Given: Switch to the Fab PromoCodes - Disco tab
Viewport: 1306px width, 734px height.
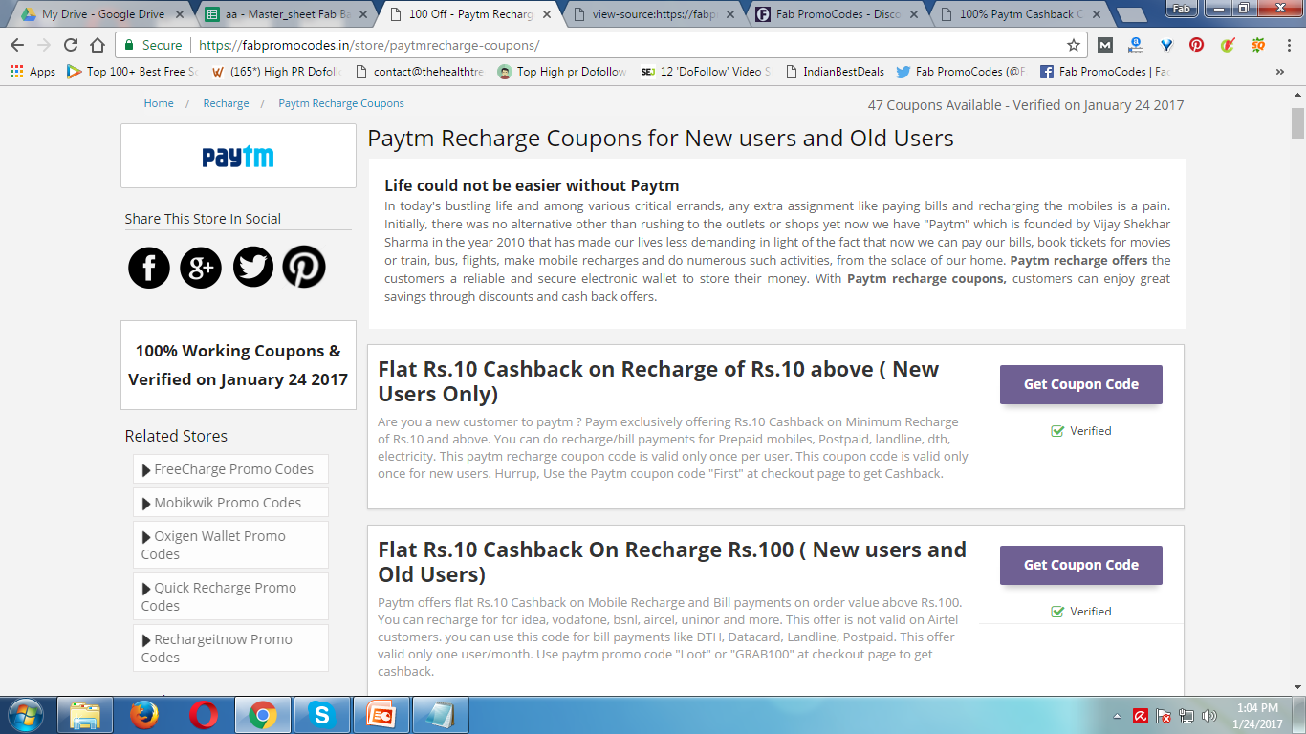Looking at the screenshot, I should (834, 14).
